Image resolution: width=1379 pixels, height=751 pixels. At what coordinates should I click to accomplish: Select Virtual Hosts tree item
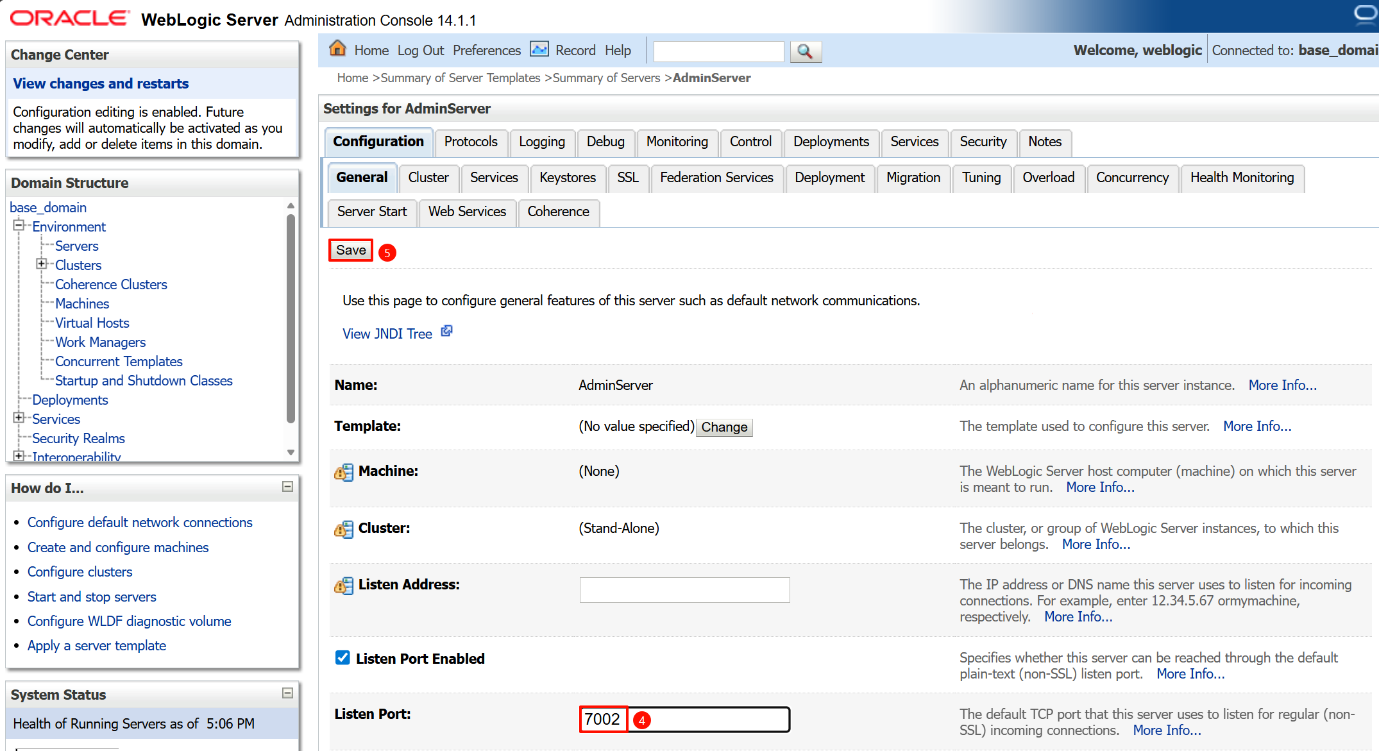[92, 323]
